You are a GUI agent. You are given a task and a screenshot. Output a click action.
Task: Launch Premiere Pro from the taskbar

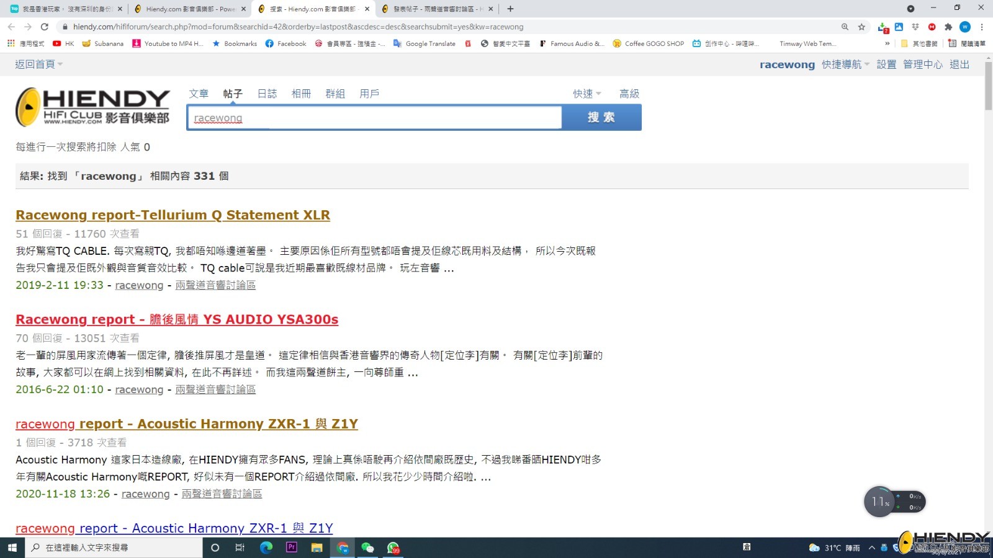coord(291,547)
